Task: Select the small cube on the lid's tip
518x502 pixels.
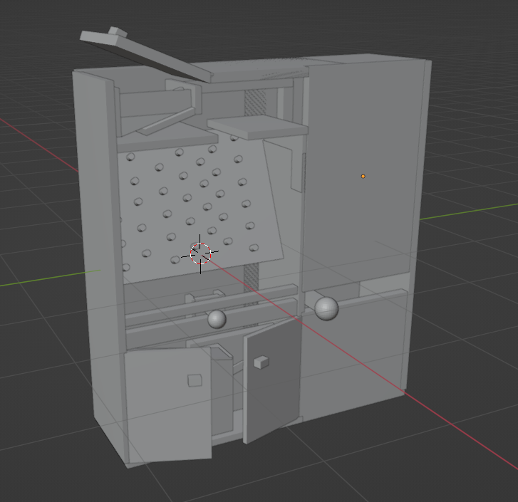Action: [x=118, y=32]
